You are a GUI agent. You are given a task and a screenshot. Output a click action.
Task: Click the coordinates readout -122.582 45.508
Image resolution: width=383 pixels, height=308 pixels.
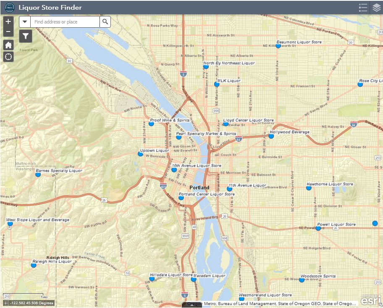pos(31,303)
